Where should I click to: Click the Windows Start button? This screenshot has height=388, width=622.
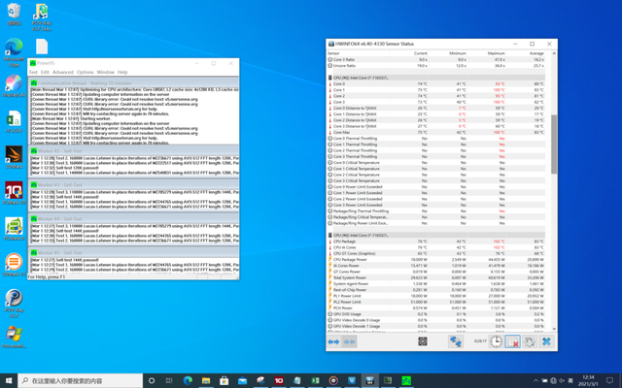(x=8, y=379)
